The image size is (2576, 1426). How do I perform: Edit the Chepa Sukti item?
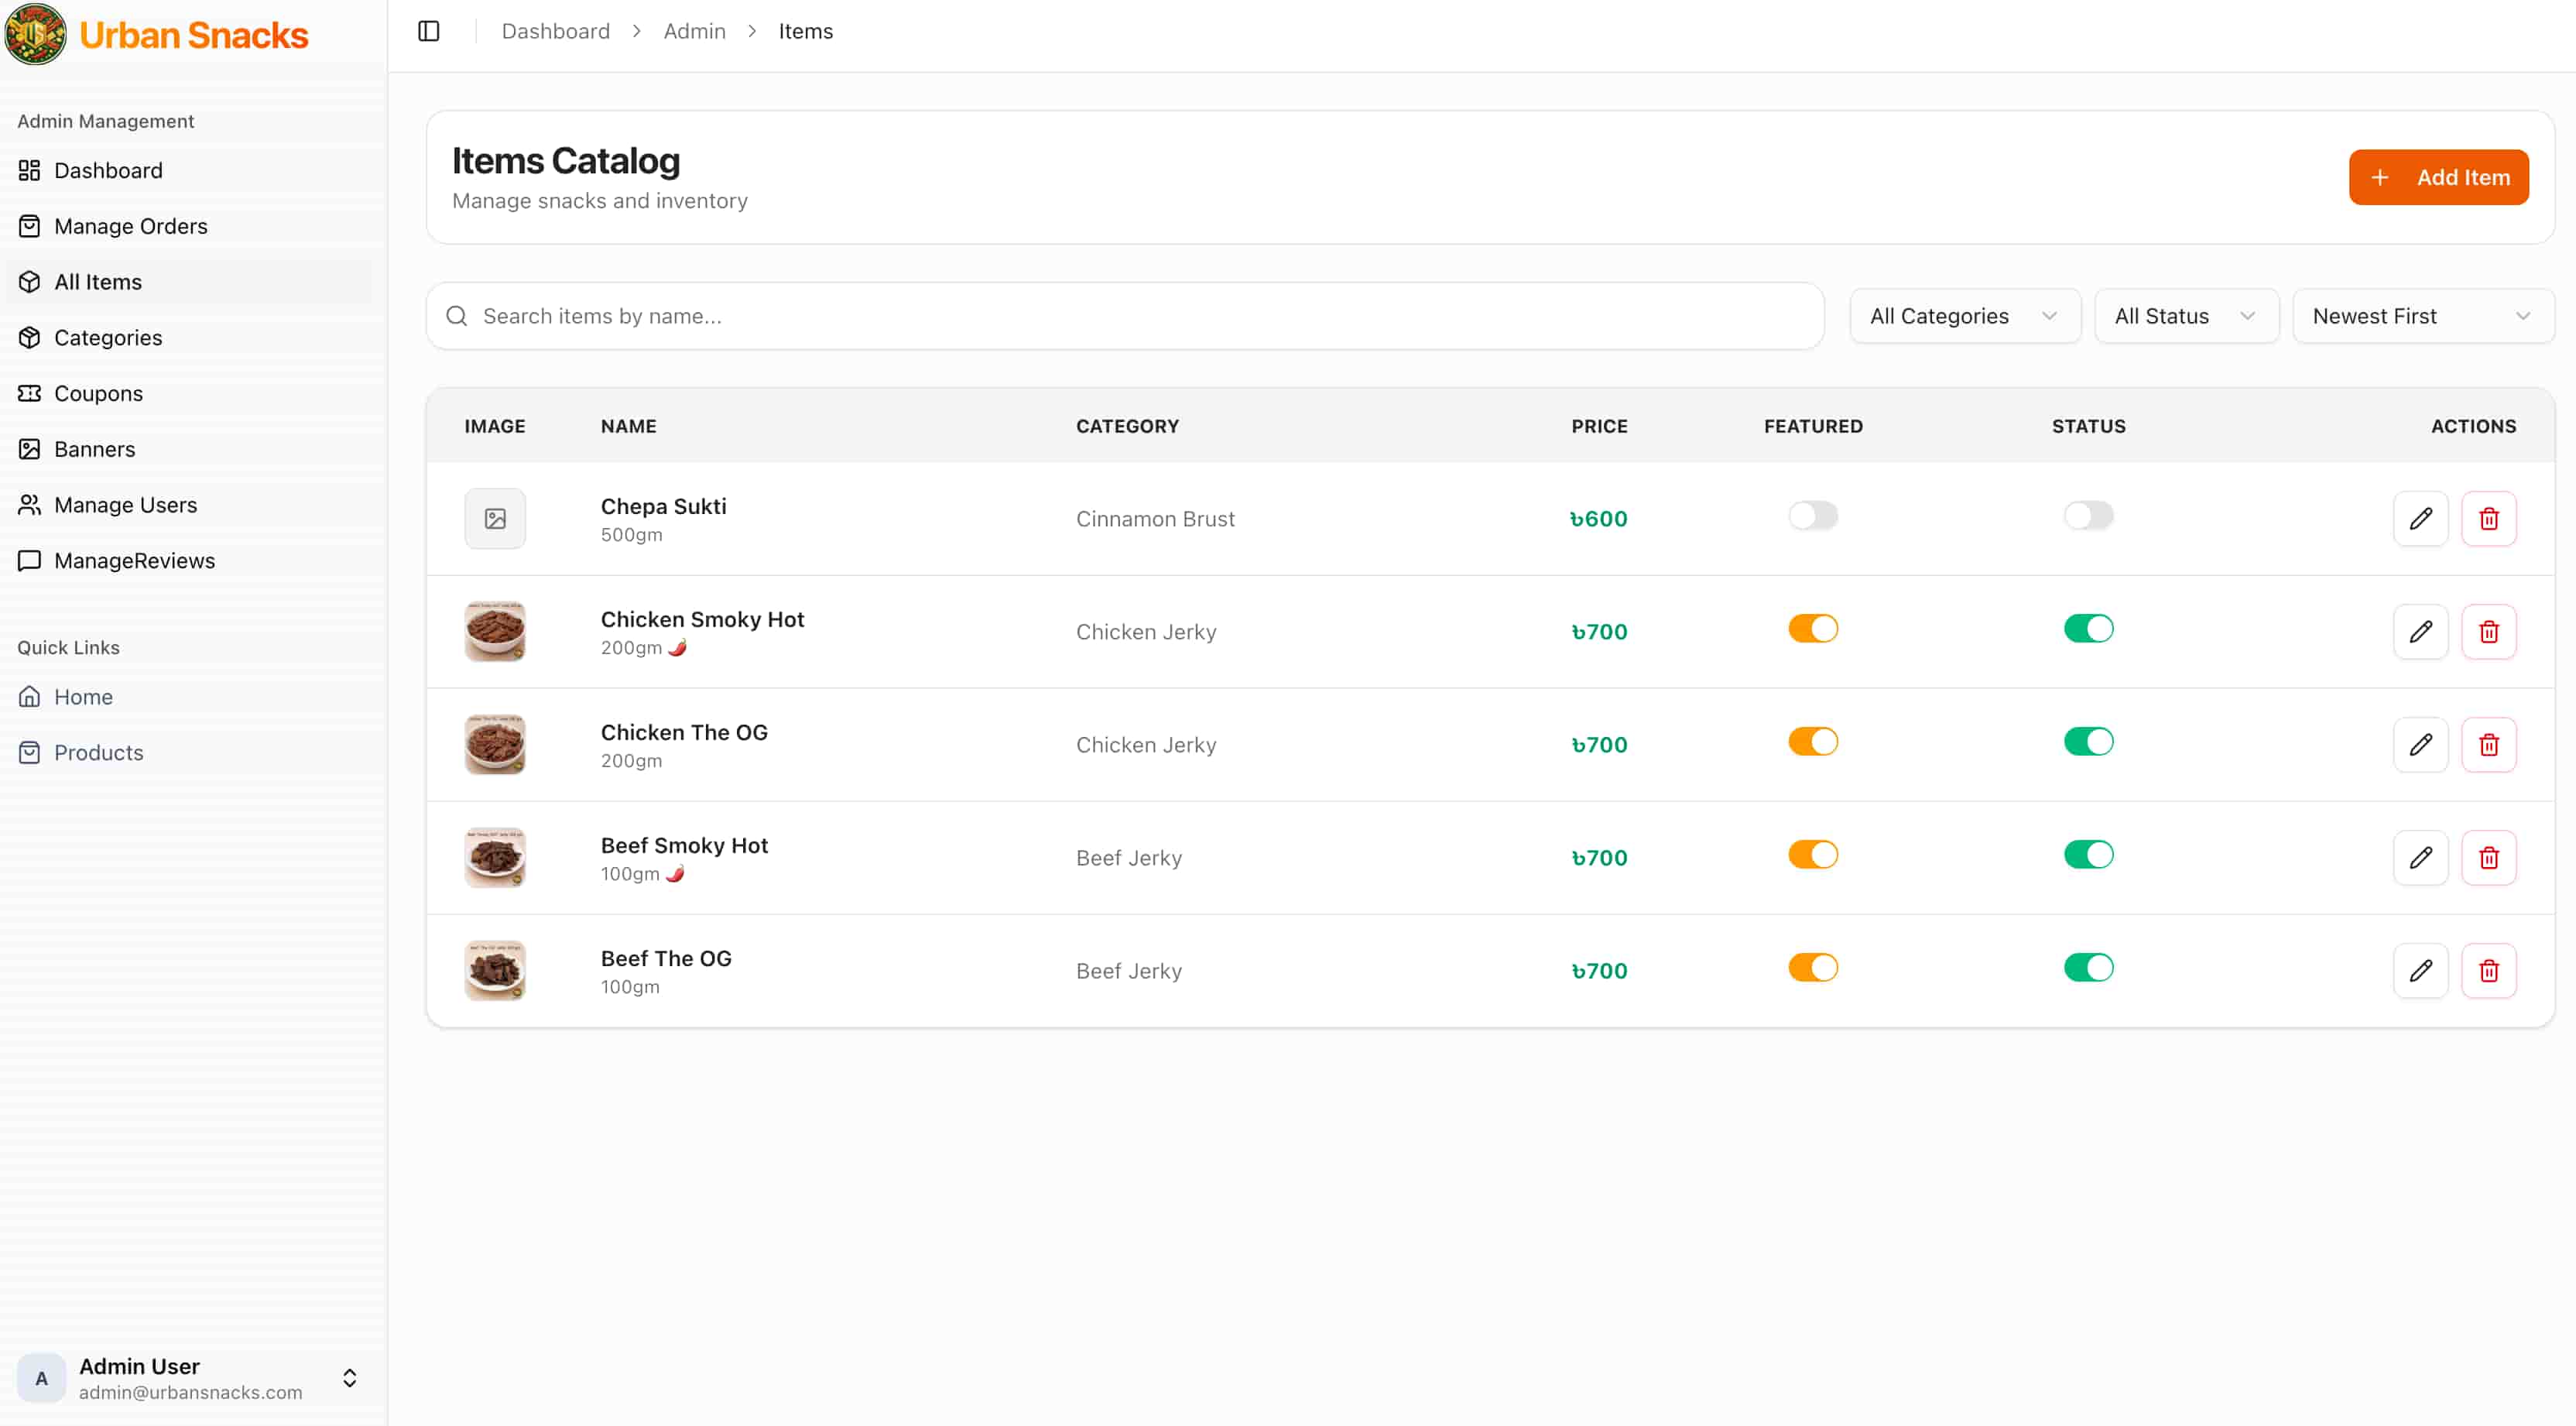pyautogui.click(x=2420, y=518)
